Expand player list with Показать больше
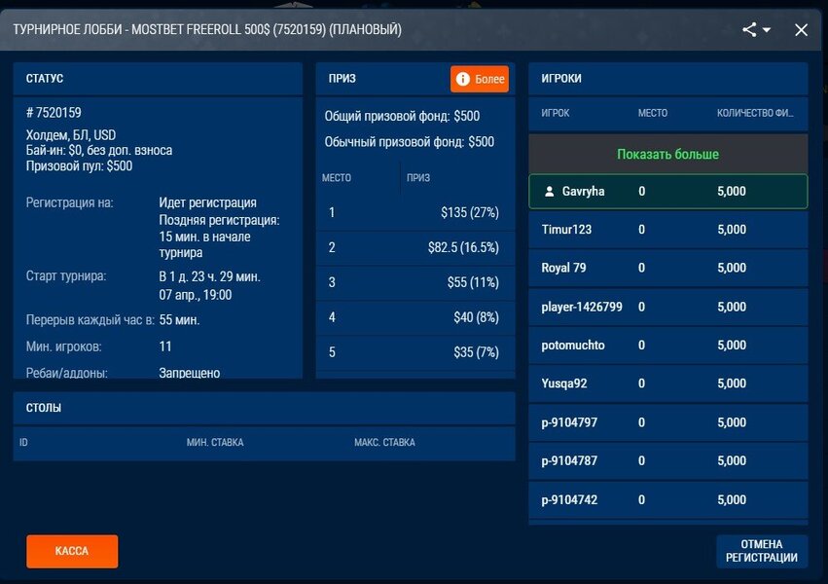 tap(667, 154)
